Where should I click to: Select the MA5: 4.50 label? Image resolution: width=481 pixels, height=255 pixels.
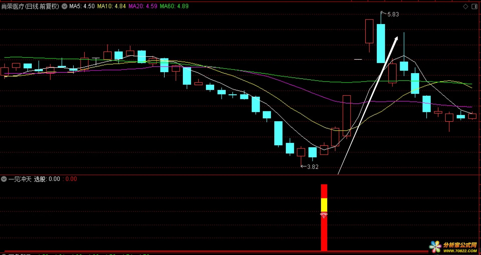(x=82, y=6)
